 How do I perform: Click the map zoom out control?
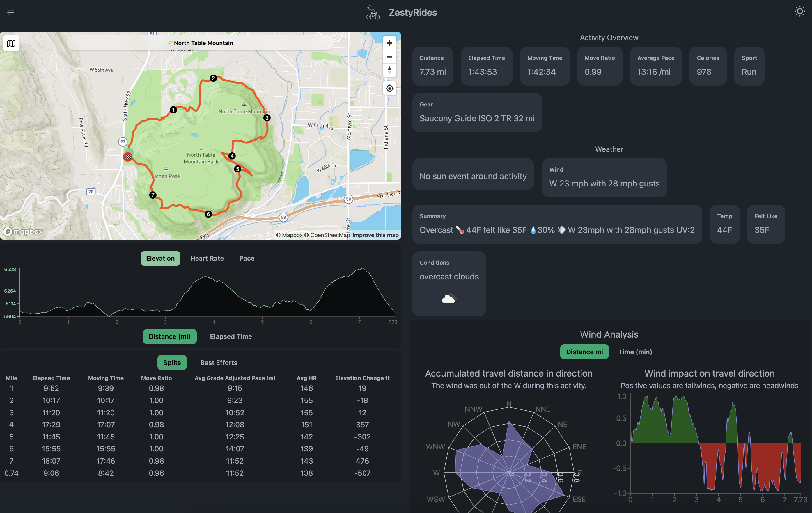tap(389, 57)
